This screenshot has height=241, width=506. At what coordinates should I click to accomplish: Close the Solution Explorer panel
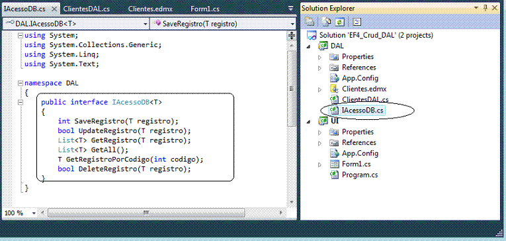coord(495,8)
